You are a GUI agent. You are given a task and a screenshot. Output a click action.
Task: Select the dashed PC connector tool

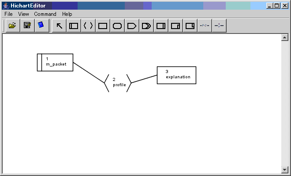tap(205, 26)
